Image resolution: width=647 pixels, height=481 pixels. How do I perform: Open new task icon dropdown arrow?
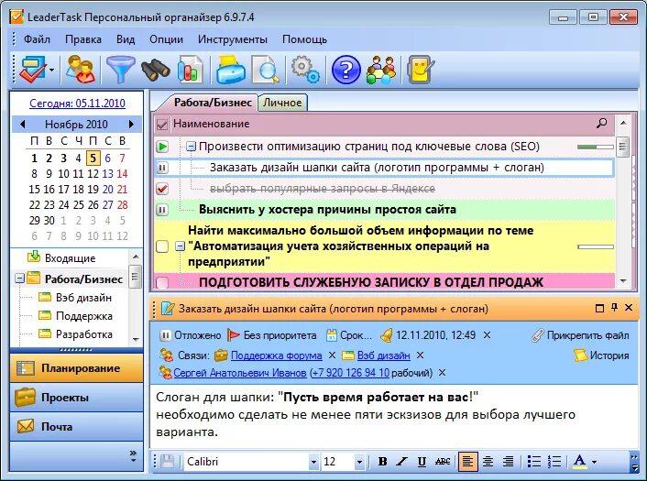pos(51,71)
